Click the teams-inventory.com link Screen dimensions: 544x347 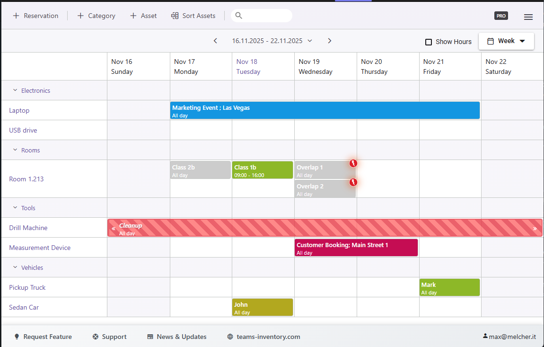click(x=269, y=337)
